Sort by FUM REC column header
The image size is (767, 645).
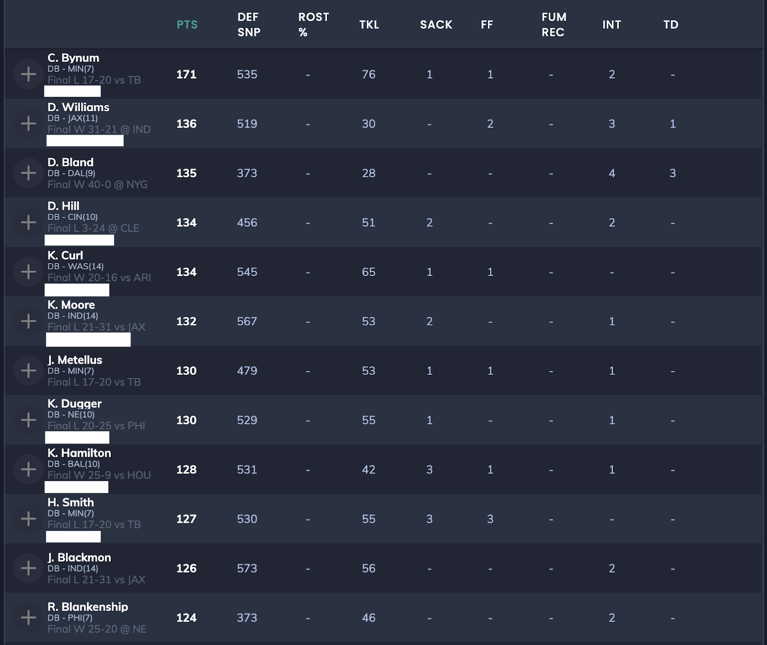pos(554,25)
